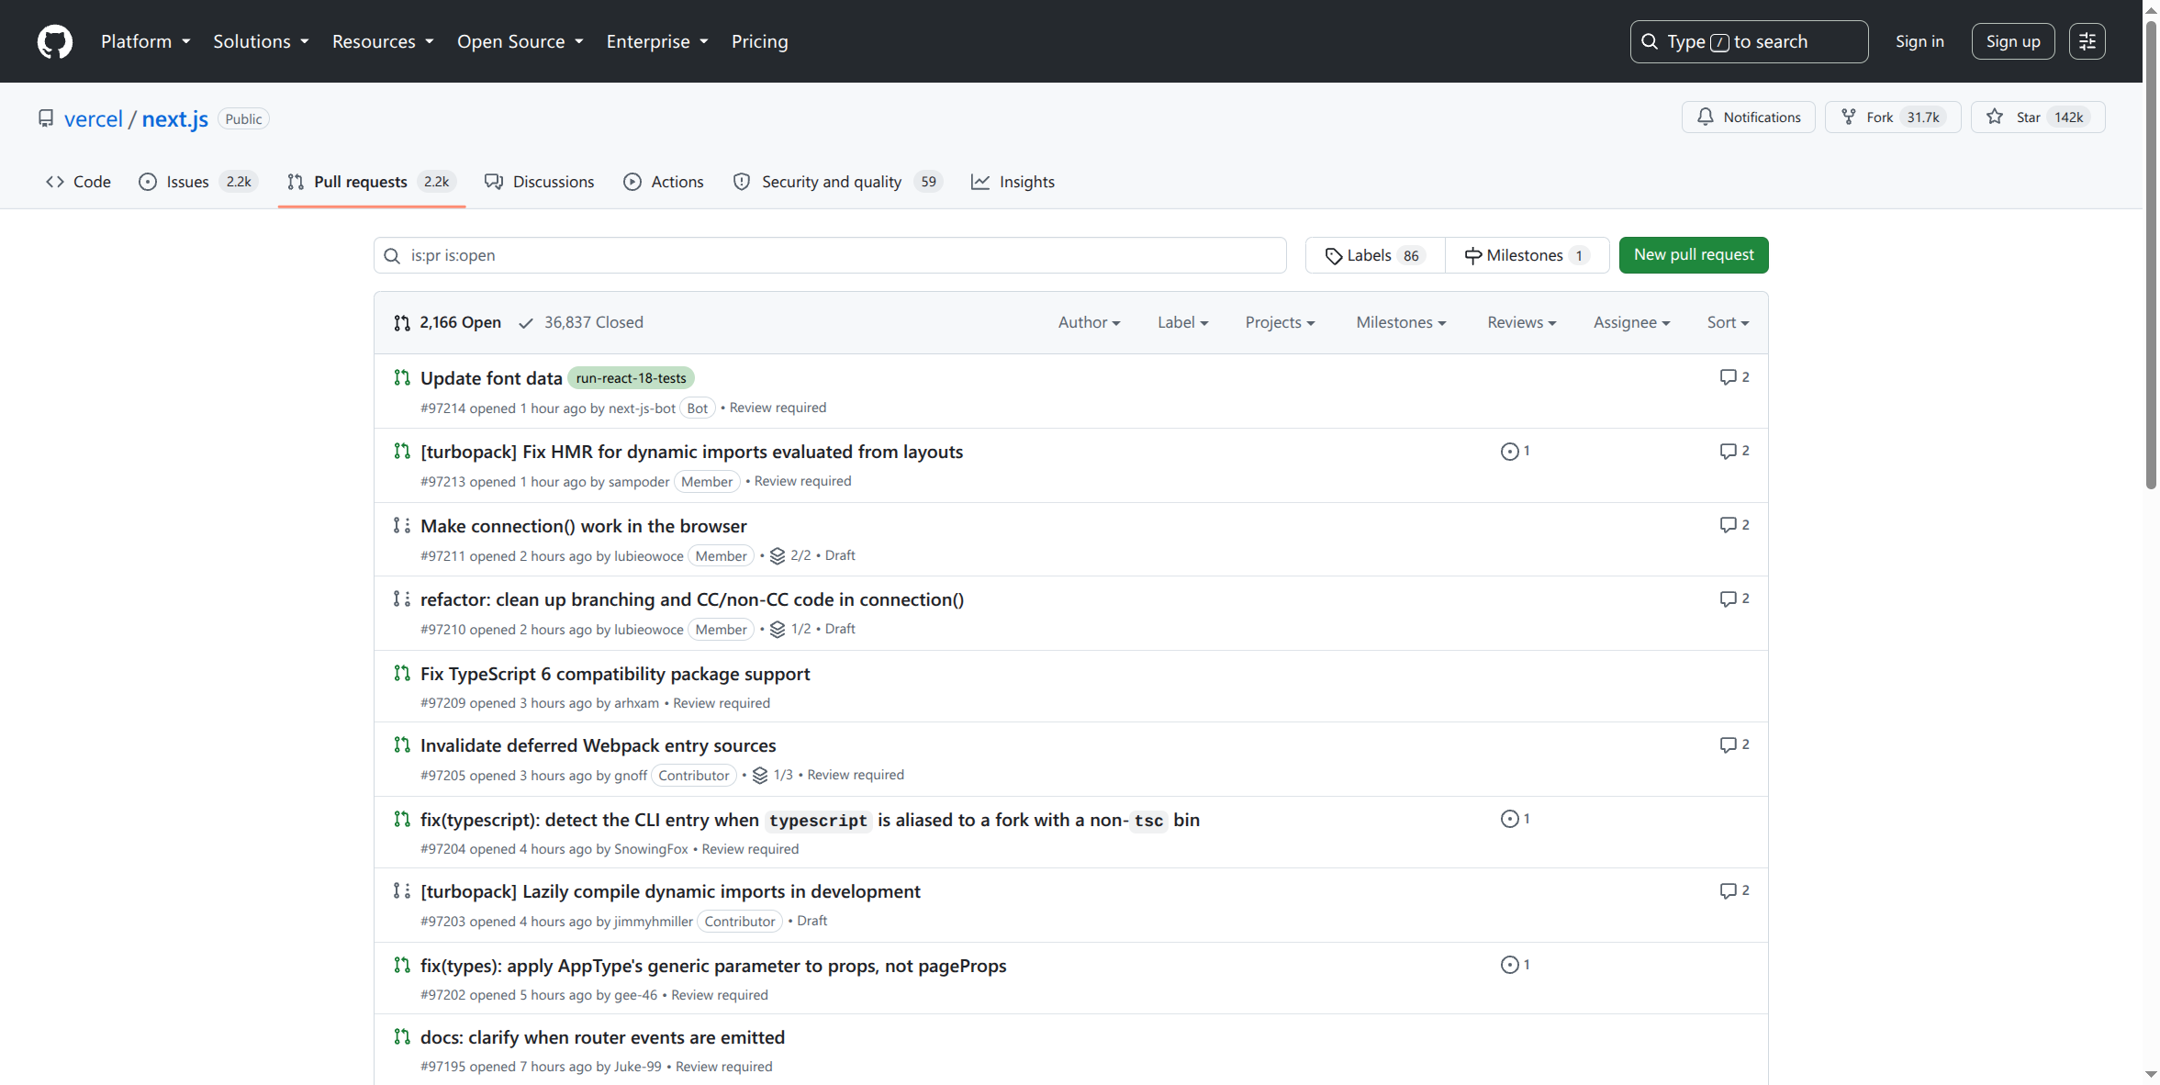The width and height of the screenshot is (2160, 1085).
Task: Open the next.js repository link
Action: coord(175,119)
